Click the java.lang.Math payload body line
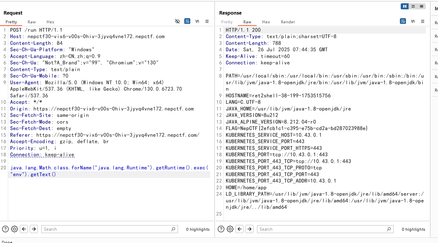Viewport: 438px width, 243px height. pyautogui.click(x=109, y=171)
